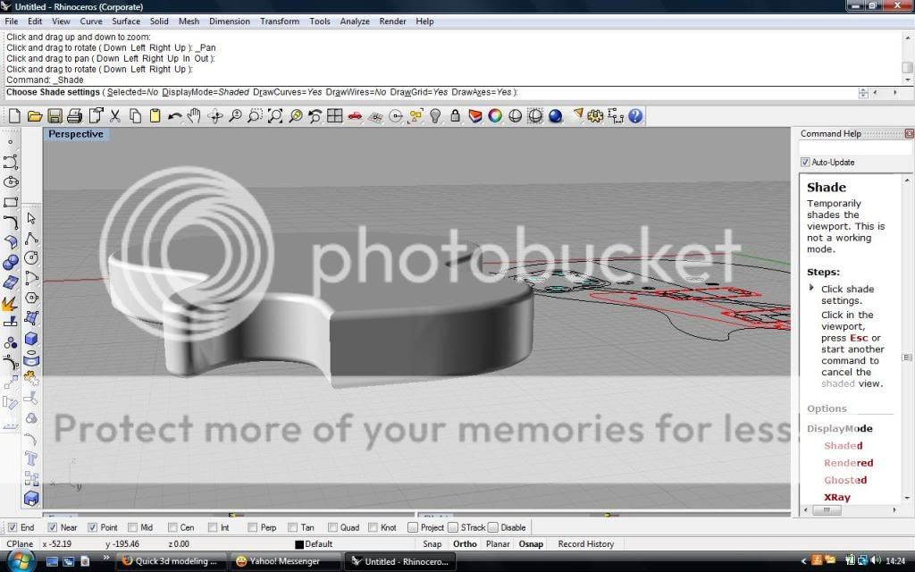Click the Save file icon
The height and width of the screenshot is (572, 915).
coord(55,116)
